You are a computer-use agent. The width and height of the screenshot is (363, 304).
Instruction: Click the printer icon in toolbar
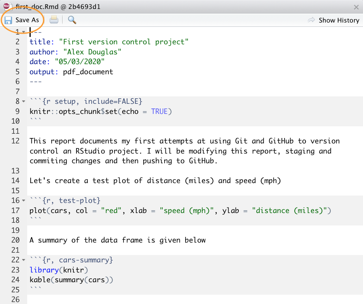[54, 20]
